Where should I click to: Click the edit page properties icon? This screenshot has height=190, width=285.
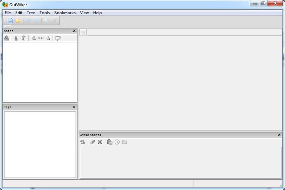click(58, 38)
